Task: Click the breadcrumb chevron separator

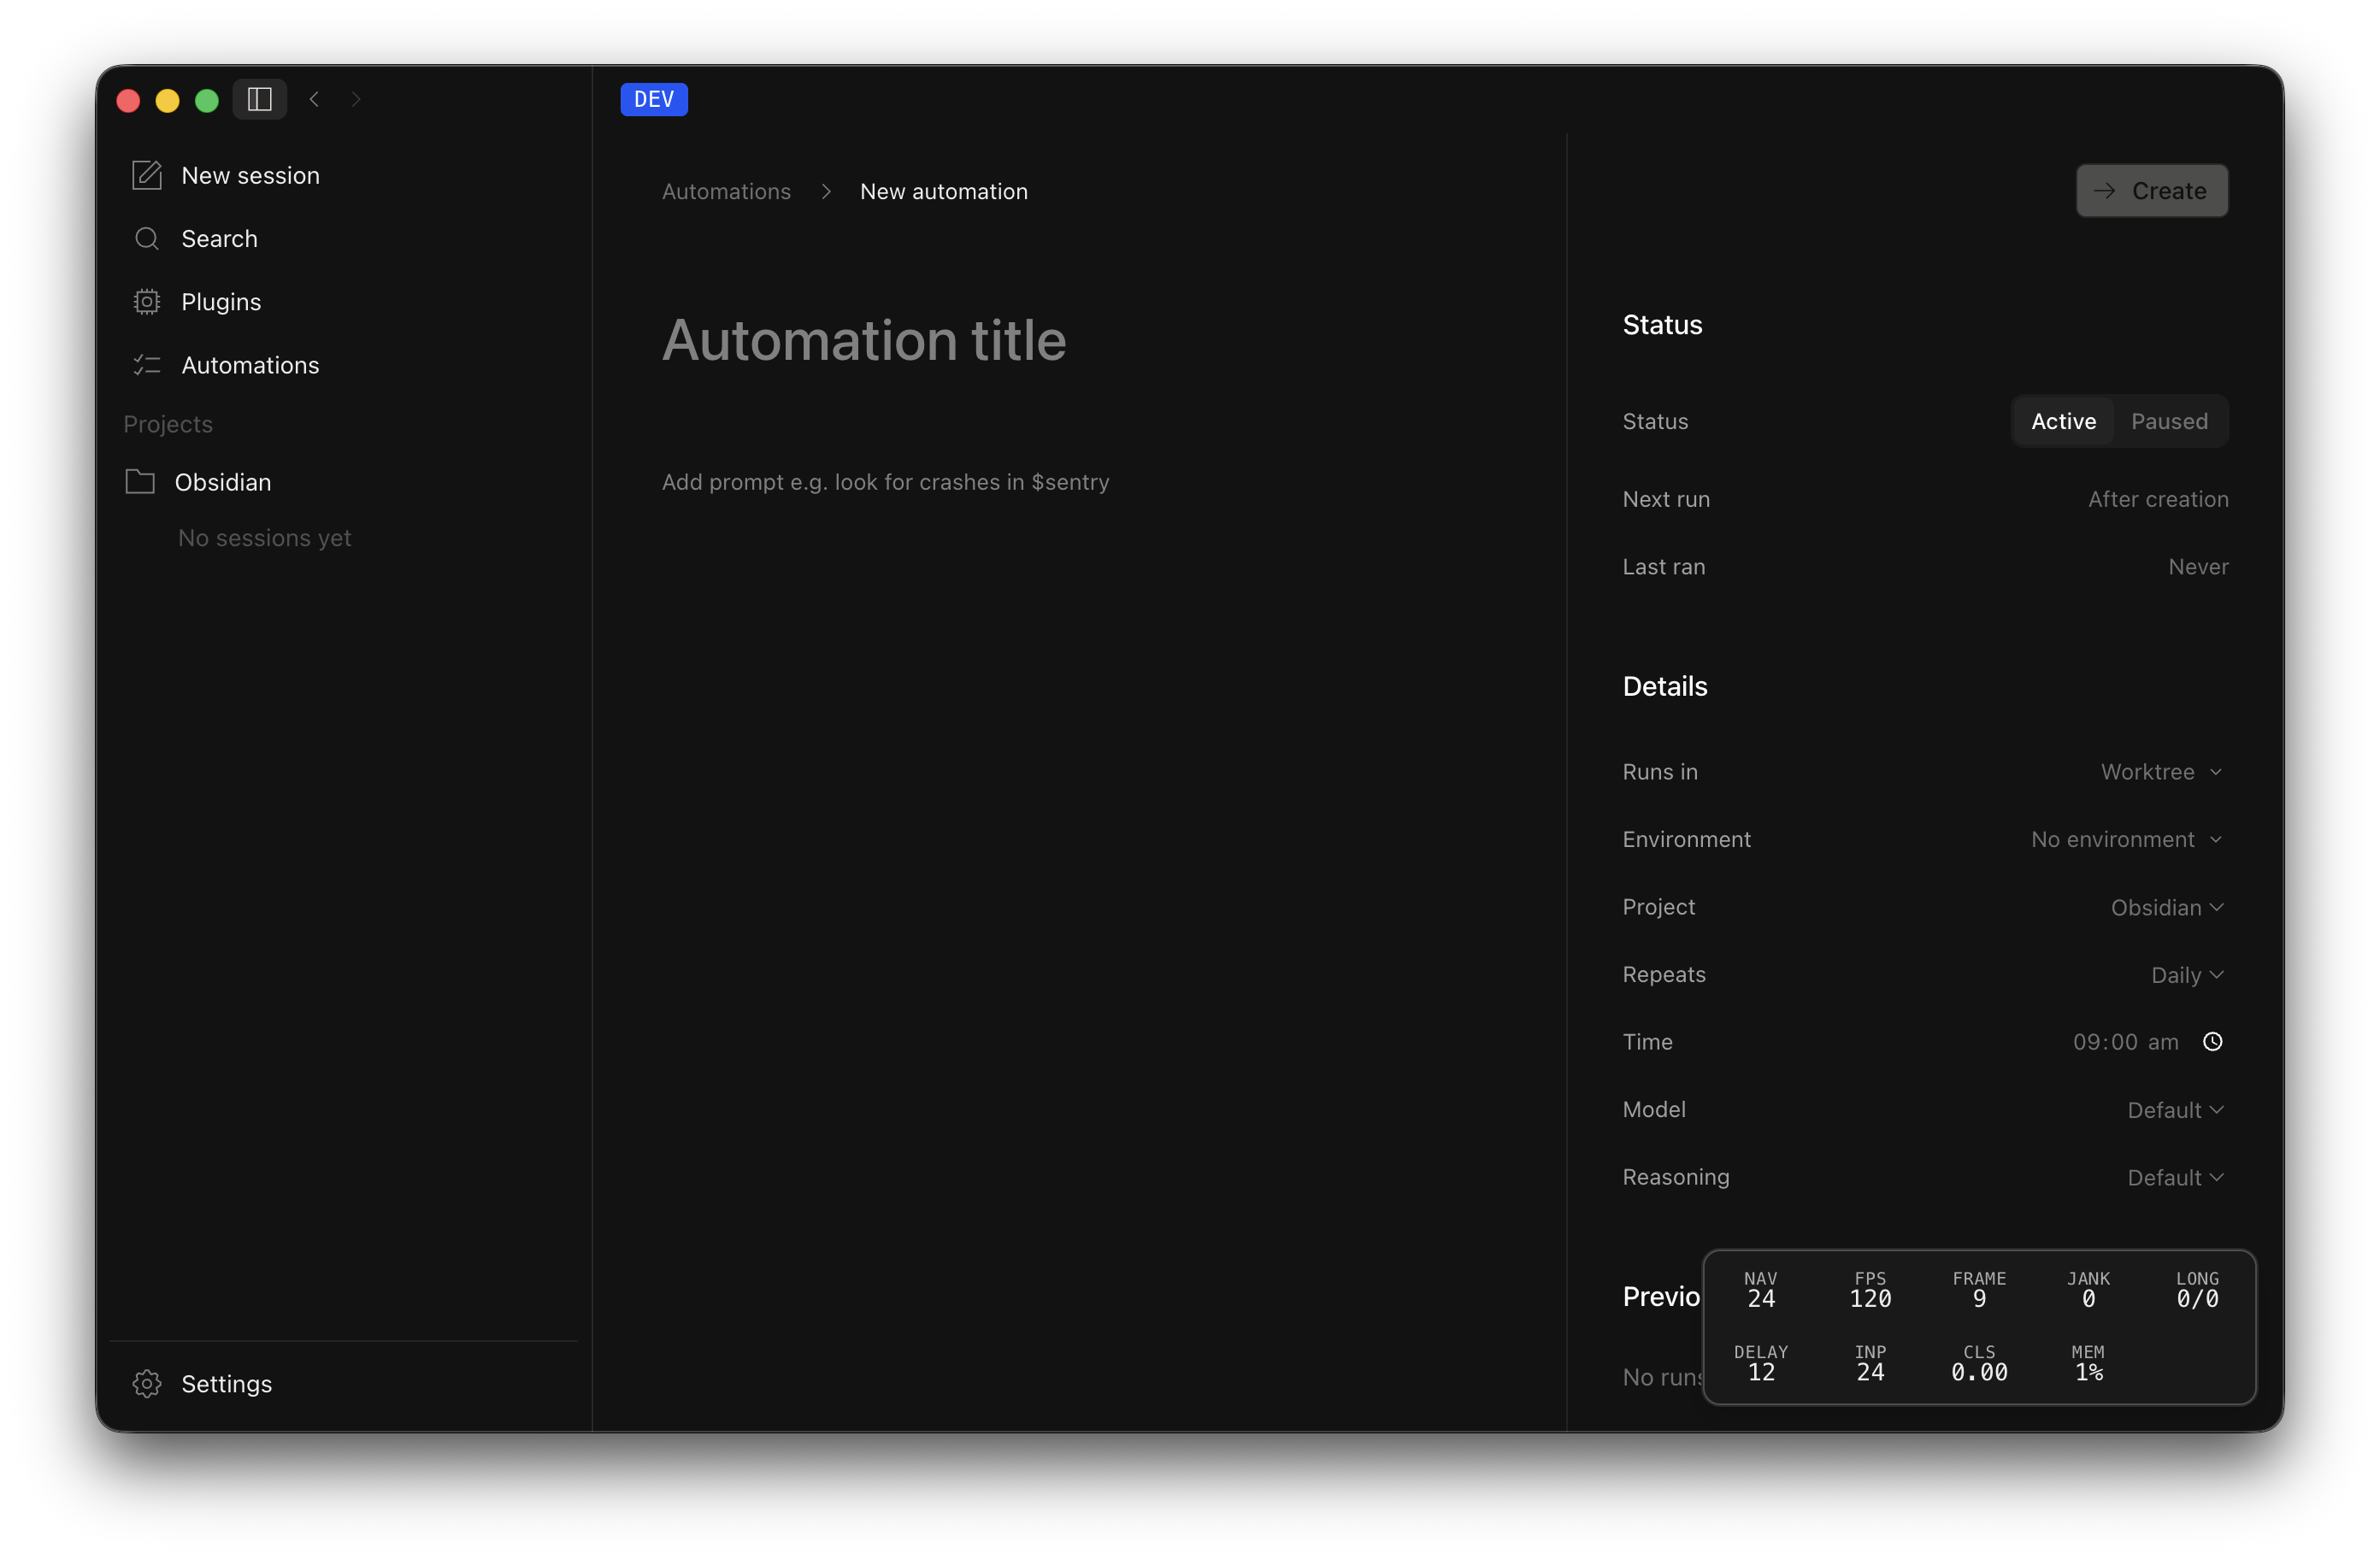Action: click(x=826, y=191)
